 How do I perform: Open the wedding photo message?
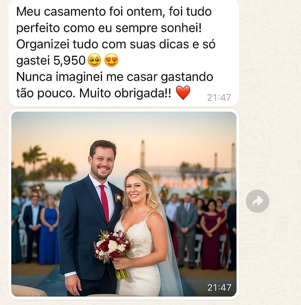point(124,204)
